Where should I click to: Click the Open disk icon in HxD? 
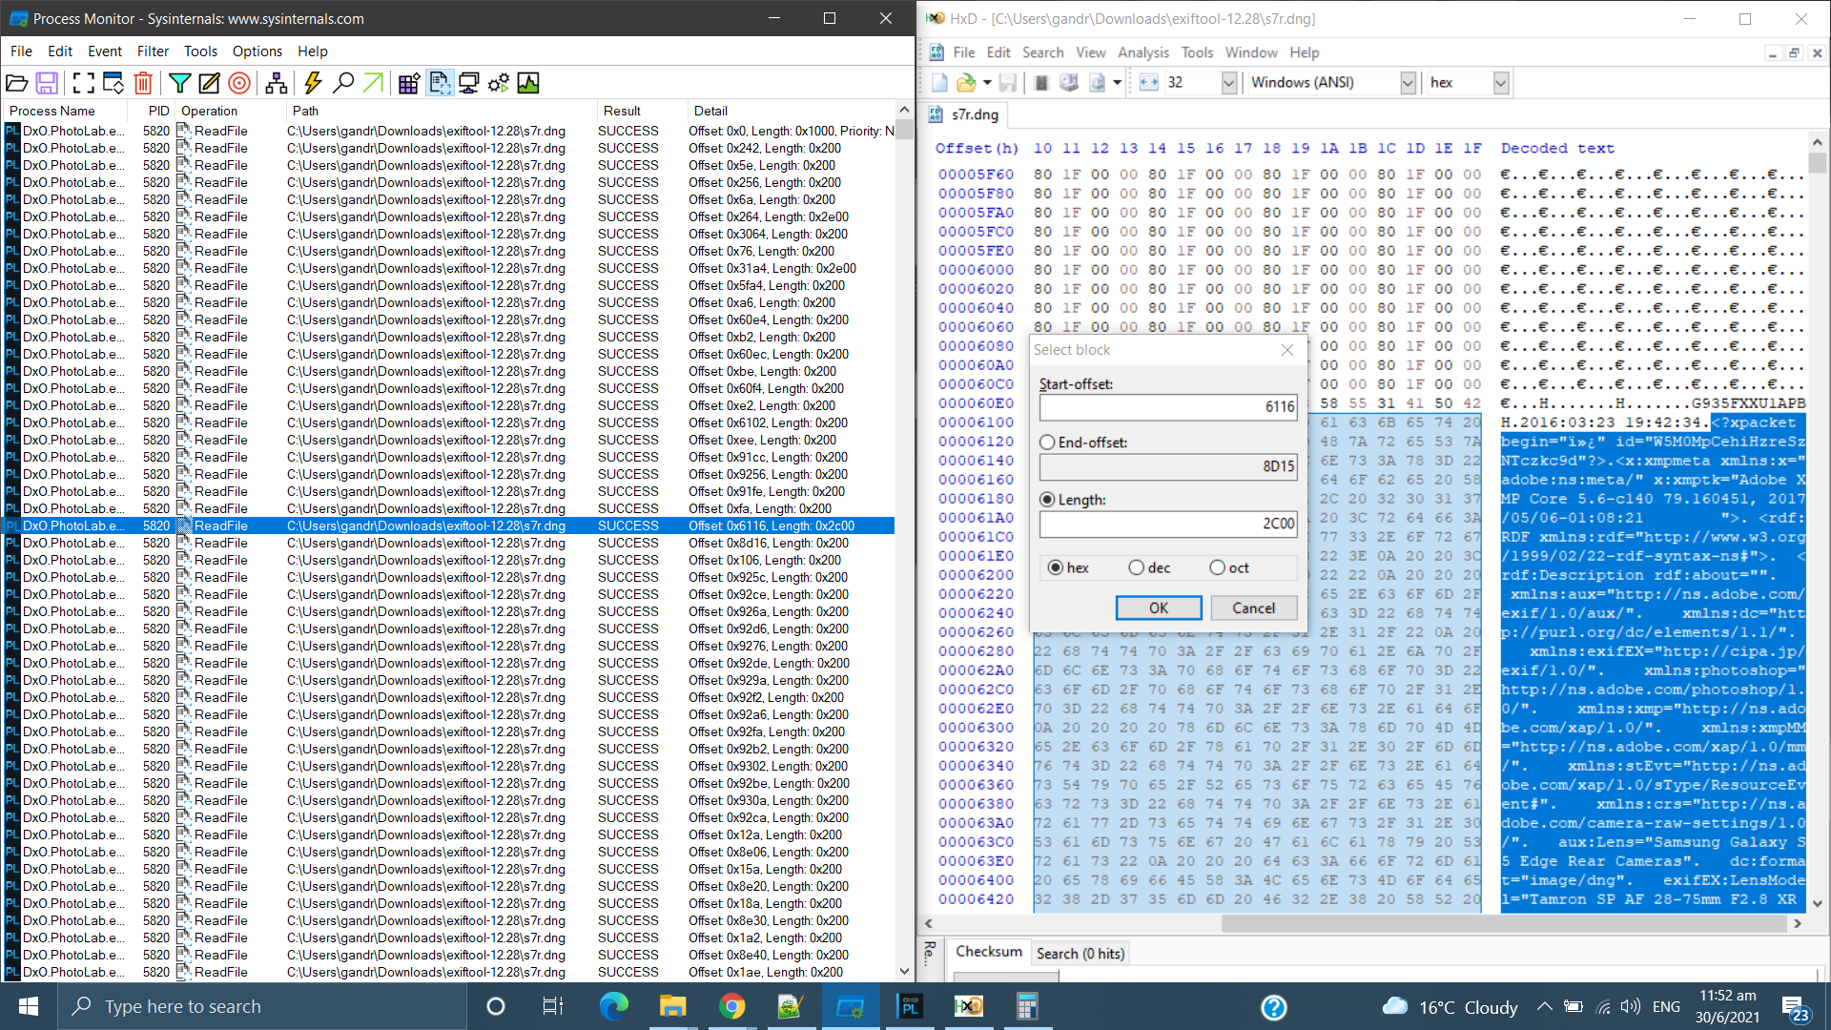(1069, 83)
